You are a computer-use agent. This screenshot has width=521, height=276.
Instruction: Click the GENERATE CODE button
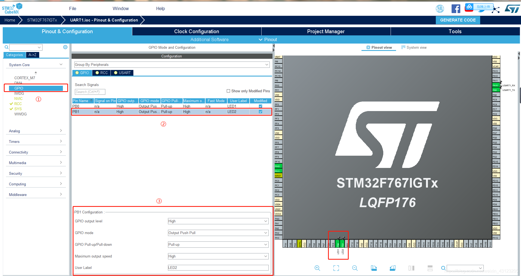click(458, 20)
